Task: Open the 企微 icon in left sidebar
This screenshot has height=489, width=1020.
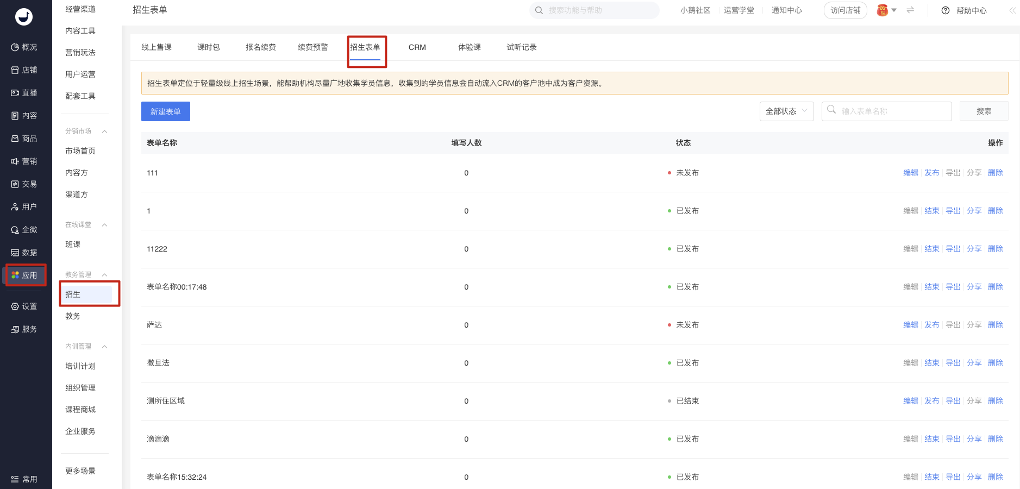Action: pos(15,230)
